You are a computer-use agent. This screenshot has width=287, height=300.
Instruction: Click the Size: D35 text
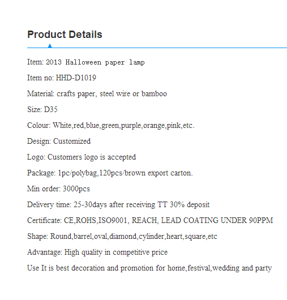click(42, 109)
